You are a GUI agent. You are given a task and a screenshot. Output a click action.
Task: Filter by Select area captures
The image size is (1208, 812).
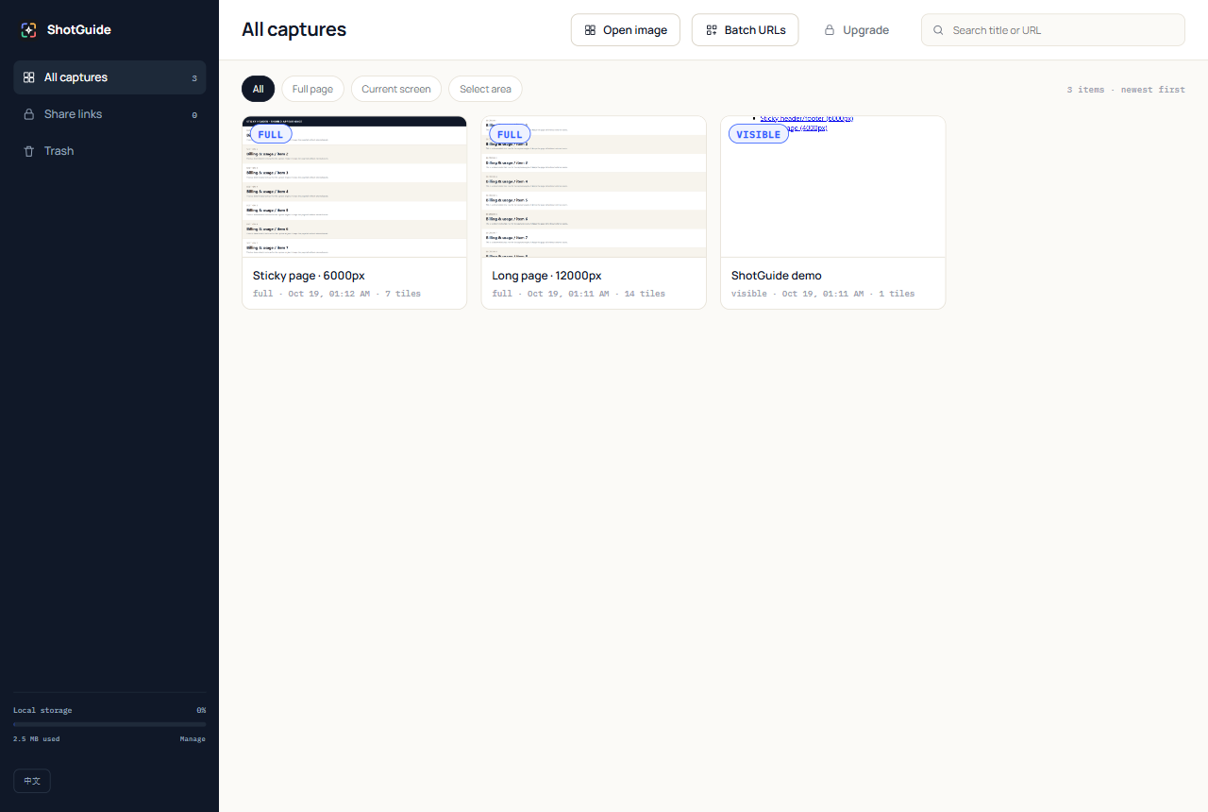[x=485, y=89]
